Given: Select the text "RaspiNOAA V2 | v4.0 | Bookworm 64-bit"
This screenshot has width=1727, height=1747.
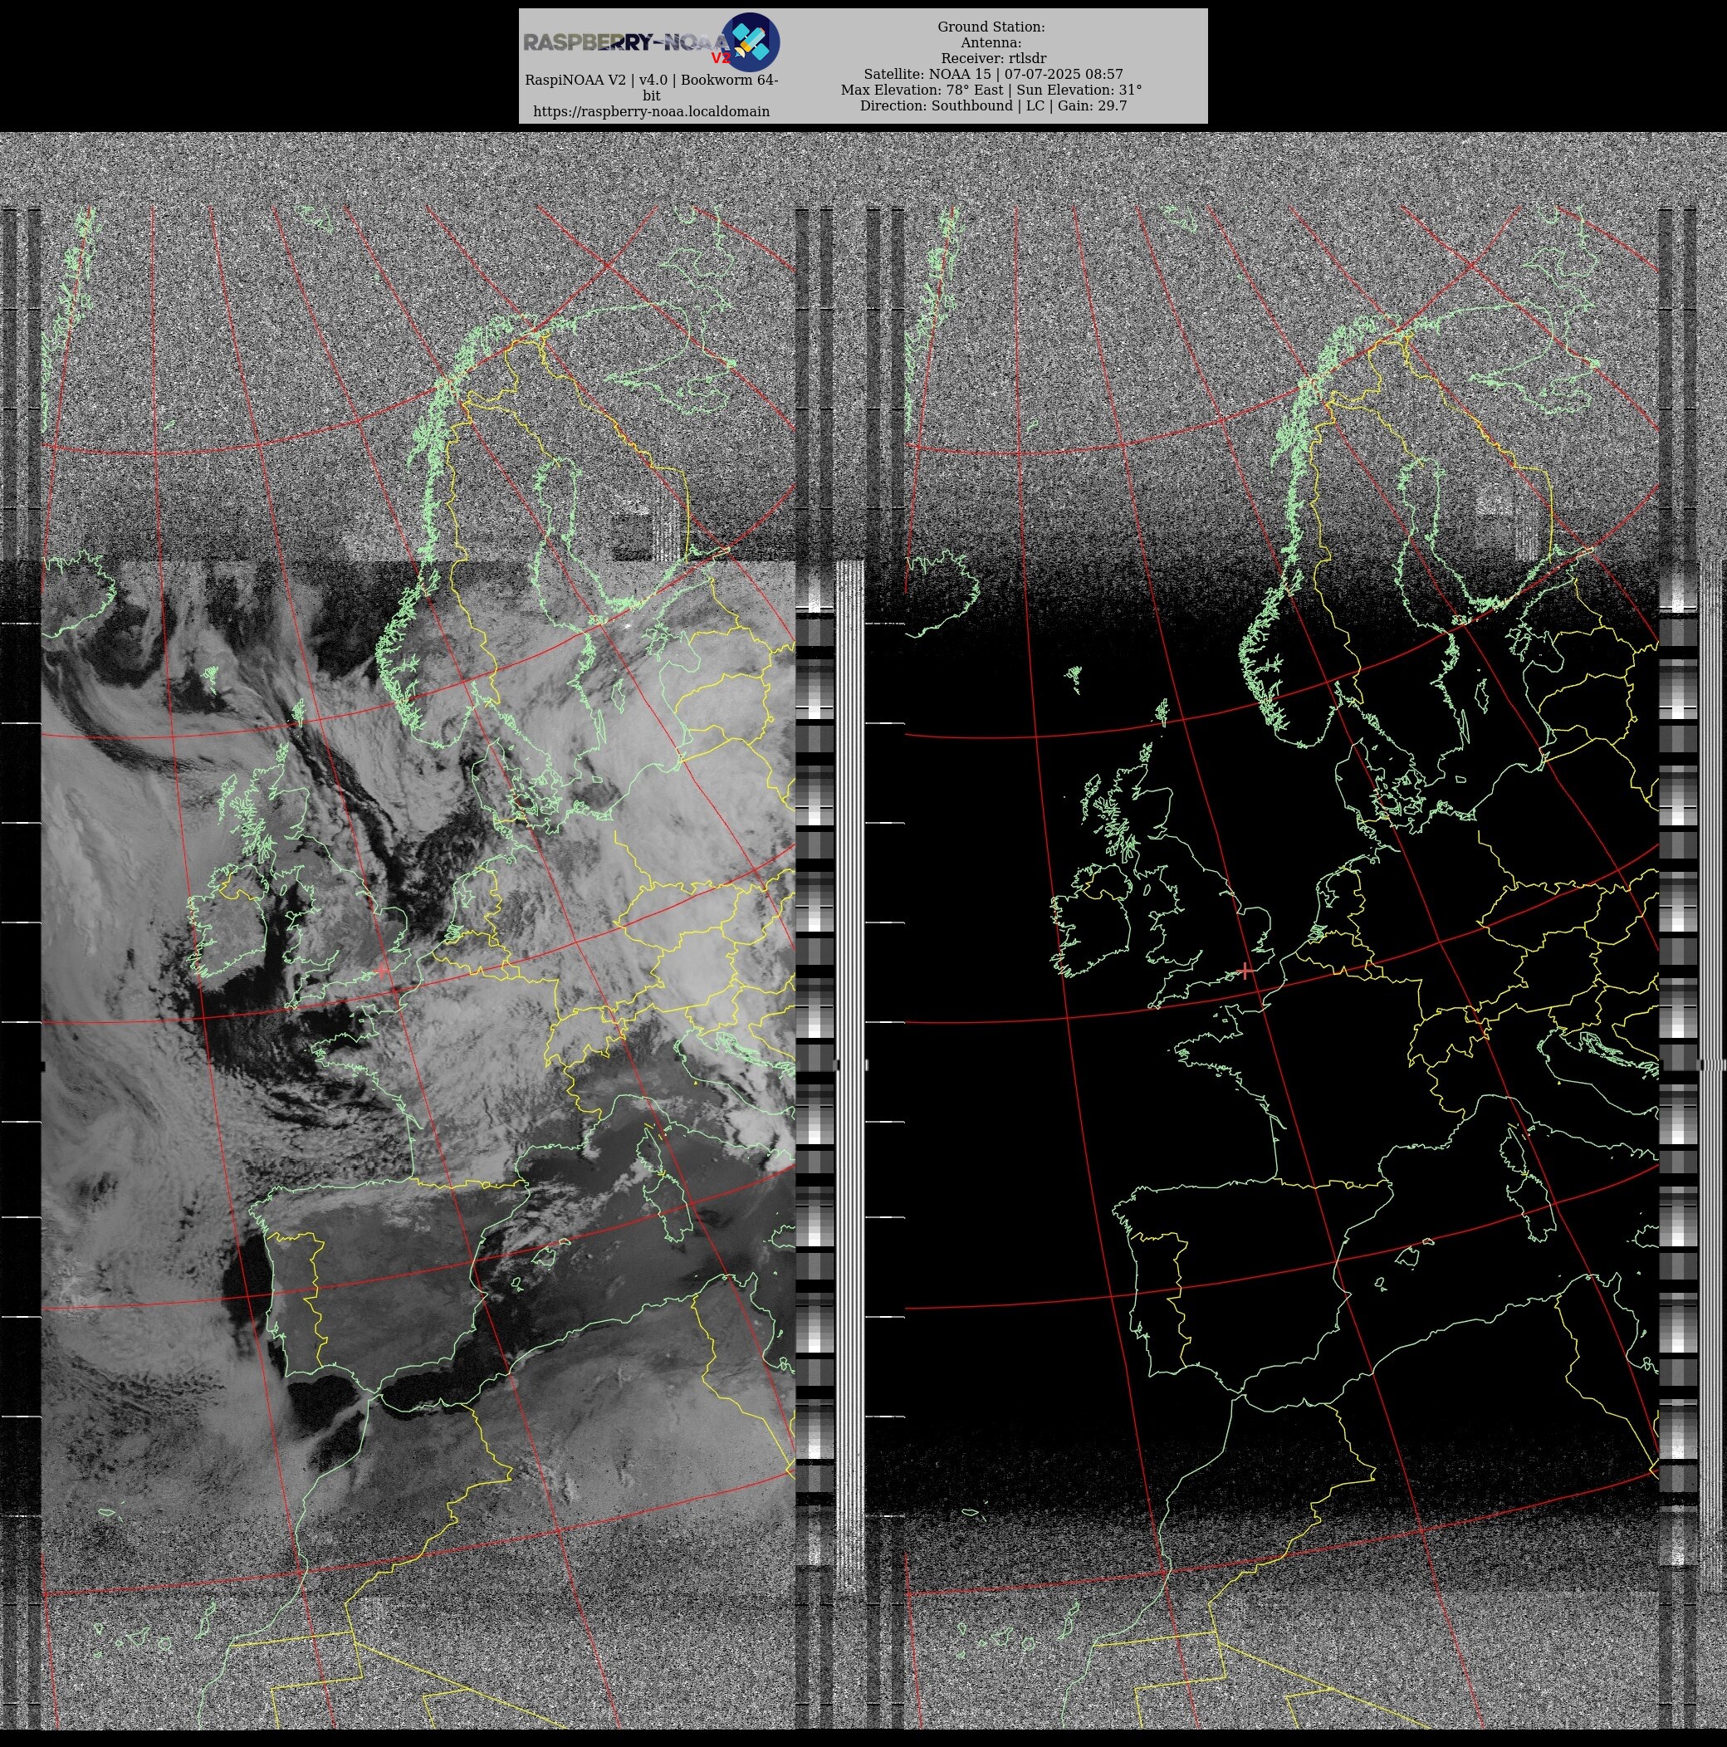Looking at the screenshot, I should [651, 88].
